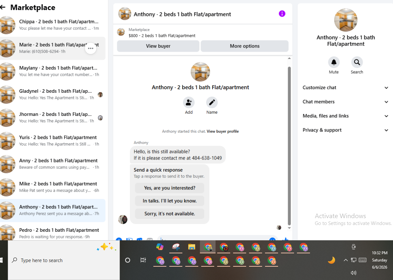
Task: Click the Meet Now tray icon
Action: coord(354,247)
